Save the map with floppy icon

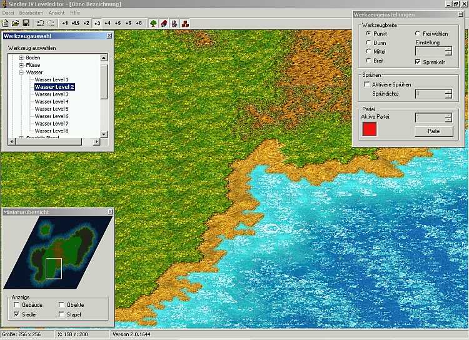click(26, 23)
